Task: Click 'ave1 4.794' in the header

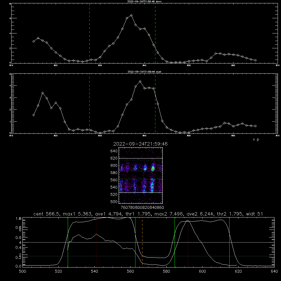Action: coord(109,214)
